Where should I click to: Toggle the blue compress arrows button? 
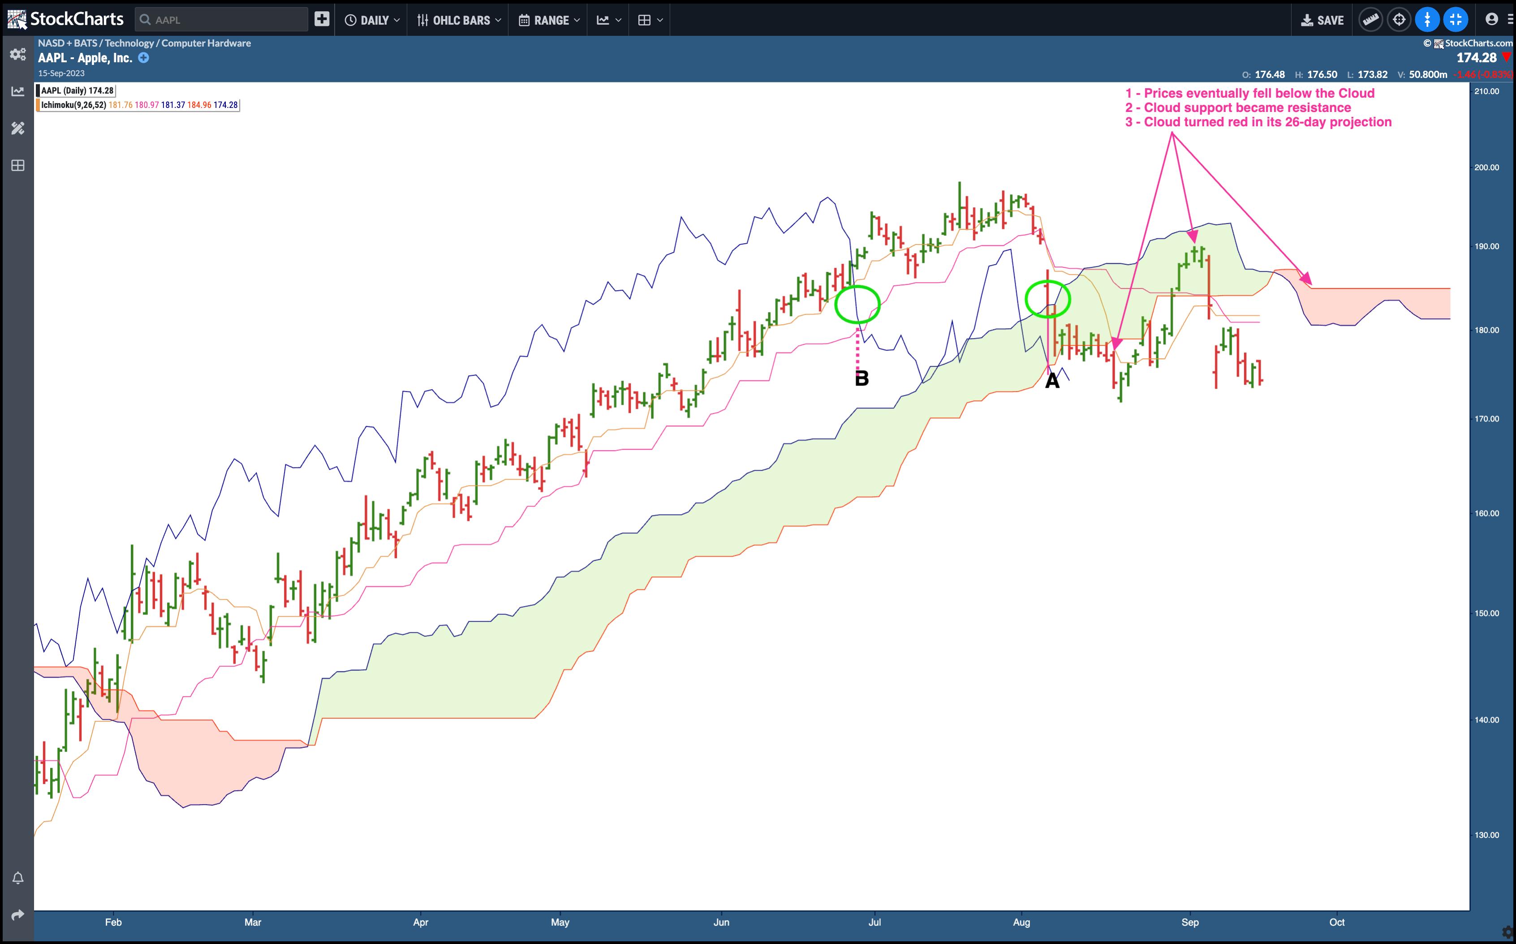point(1427,19)
